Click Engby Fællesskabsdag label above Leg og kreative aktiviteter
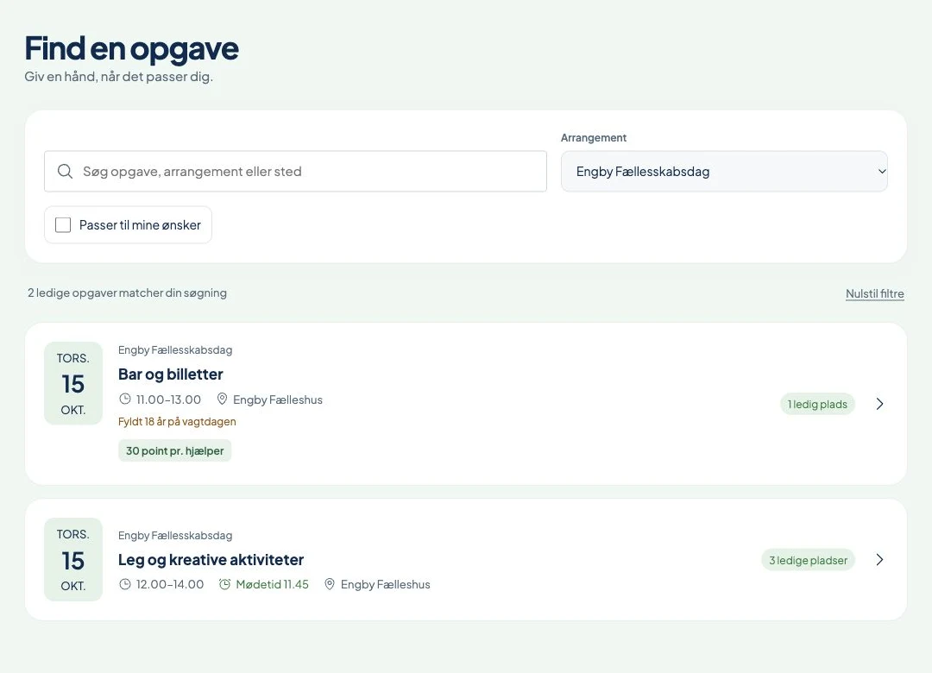The image size is (932, 673). [x=175, y=535]
